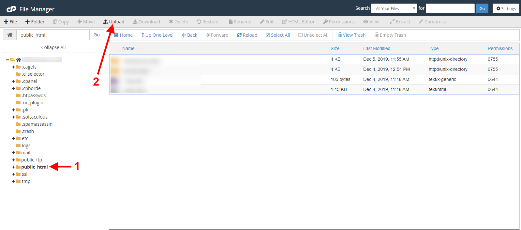Navigate Back
Viewport: 521px width, 230px height.
[x=189, y=35]
